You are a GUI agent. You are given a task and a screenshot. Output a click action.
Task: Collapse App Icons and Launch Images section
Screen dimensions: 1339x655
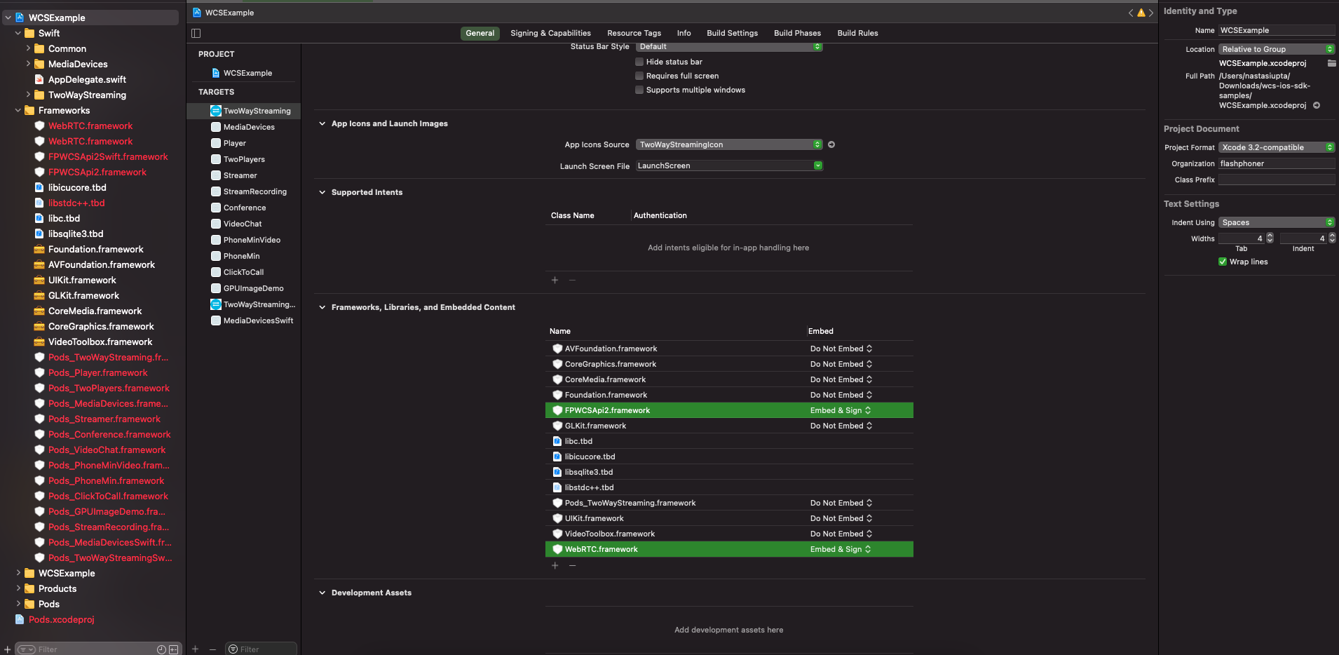(322, 123)
